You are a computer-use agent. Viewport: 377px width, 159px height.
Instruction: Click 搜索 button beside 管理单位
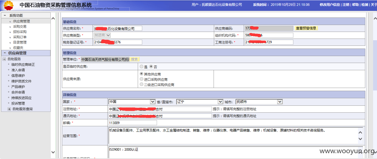click(x=134, y=59)
